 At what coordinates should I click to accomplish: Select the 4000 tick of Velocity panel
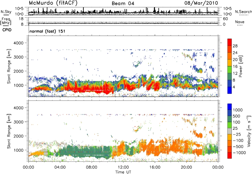point(19,108)
